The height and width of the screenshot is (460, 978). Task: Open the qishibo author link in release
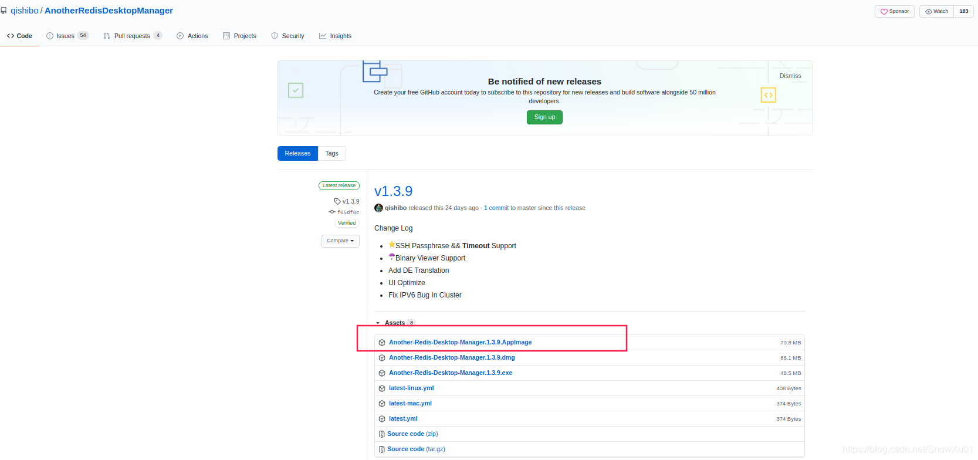tap(395, 208)
